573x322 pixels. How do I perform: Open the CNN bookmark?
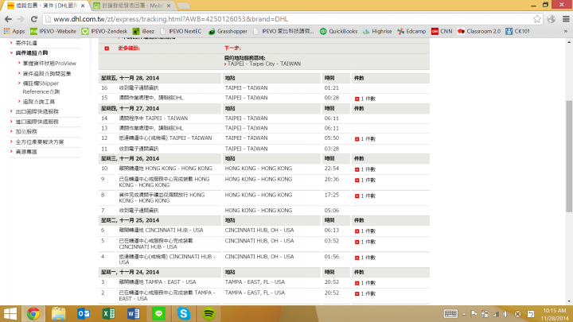pyautogui.click(x=442, y=31)
